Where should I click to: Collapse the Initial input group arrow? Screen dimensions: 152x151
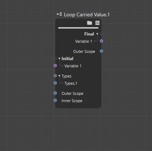[x=59, y=59]
